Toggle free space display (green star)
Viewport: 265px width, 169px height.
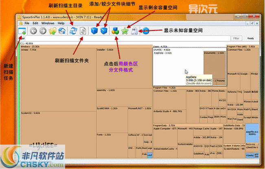point(125,31)
